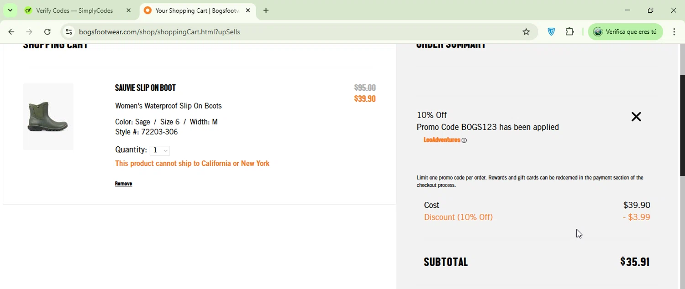Select Your Shopping Cart Bogsfootwear tab
This screenshot has height=289, width=685.
coord(198,10)
